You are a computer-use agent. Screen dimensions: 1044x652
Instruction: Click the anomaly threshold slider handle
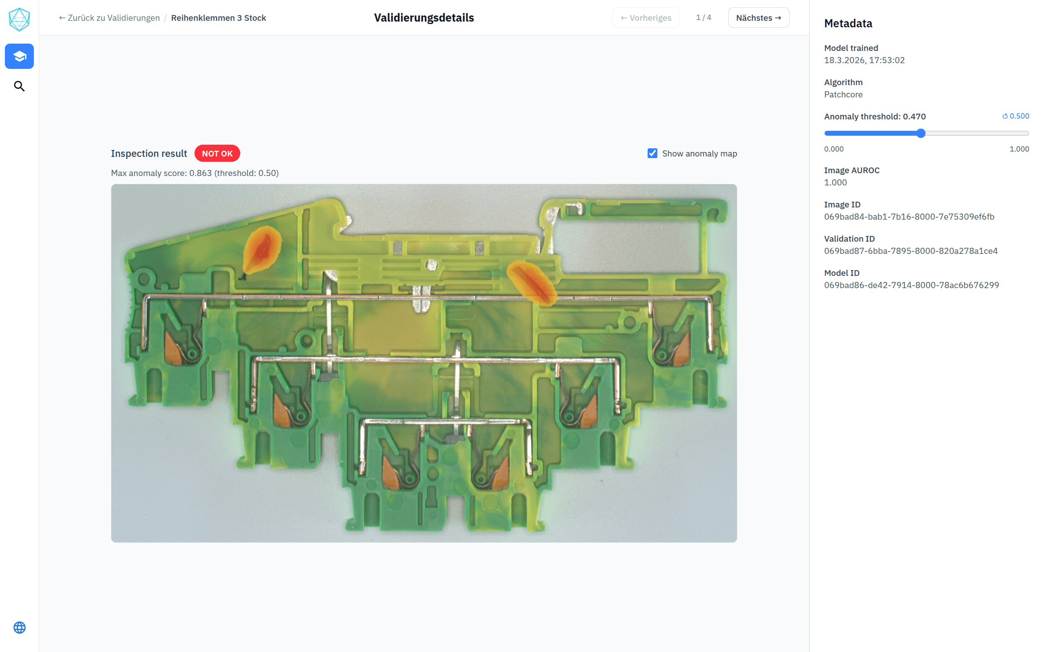tap(920, 133)
